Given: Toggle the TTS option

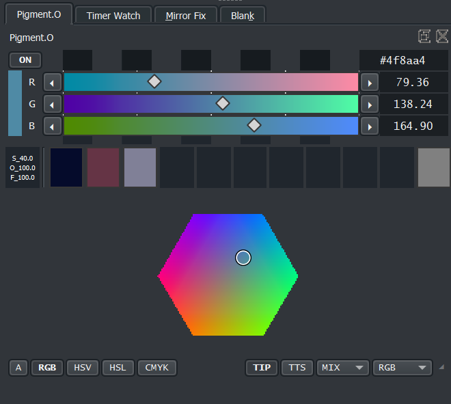Looking at the screenshot, I should pyautogui.click(x=297, y=368).
